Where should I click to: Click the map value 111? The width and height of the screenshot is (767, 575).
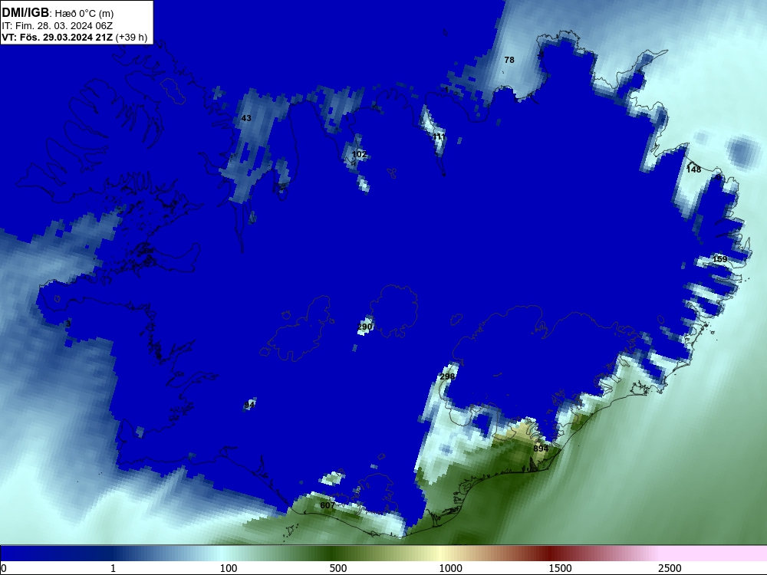(x=439, y=136)
